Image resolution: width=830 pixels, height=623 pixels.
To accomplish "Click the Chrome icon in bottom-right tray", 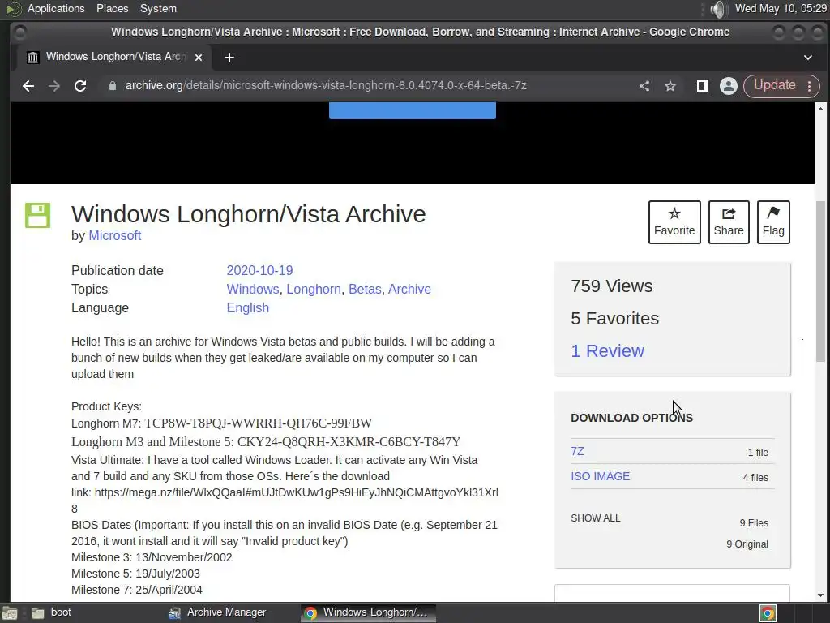I will click(x=768, y=613).
